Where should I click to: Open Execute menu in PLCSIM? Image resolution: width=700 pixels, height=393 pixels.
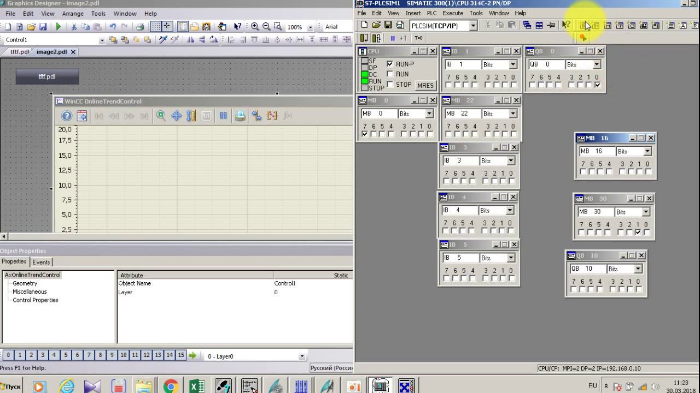tap(453, 13)
